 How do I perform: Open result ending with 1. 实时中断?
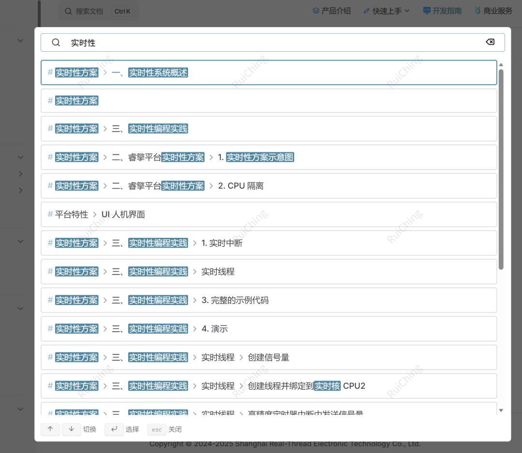[x=269, y=243]
